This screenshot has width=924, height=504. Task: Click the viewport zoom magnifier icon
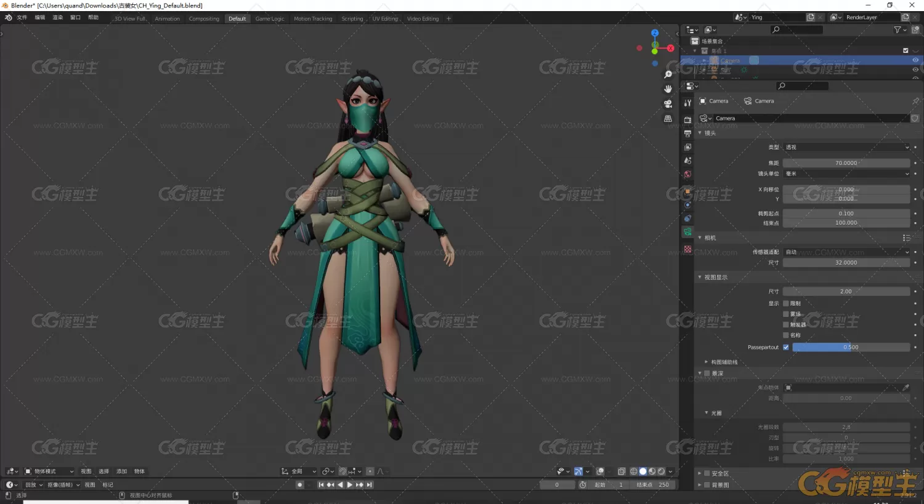pos(668,74)
